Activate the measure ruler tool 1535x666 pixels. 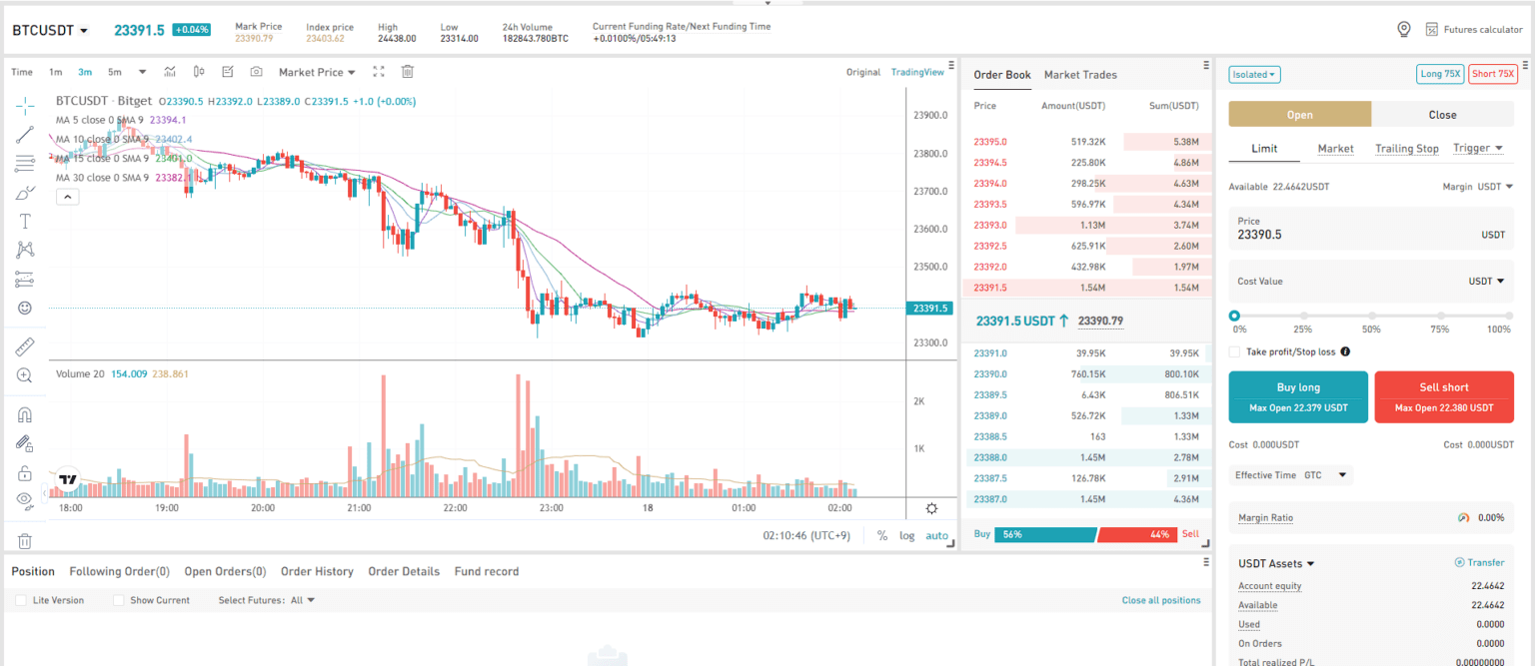[x=25, y=345]
